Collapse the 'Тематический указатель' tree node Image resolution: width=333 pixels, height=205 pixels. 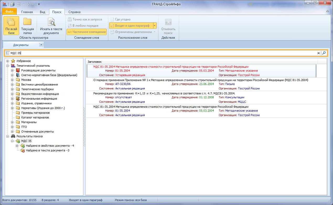(8, 66)
